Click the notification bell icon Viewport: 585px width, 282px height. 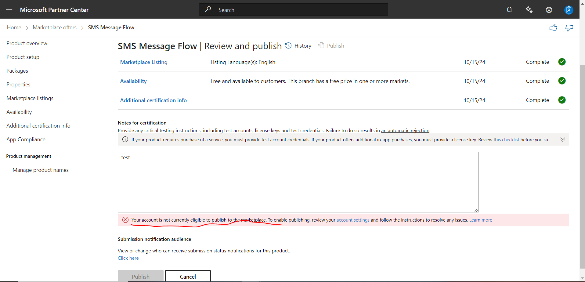pyautogui.click(x=509, y=9)
